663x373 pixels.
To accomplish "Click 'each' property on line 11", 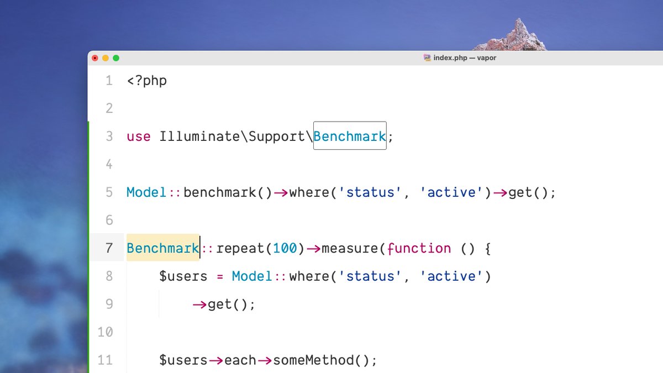I will [240, 360].
